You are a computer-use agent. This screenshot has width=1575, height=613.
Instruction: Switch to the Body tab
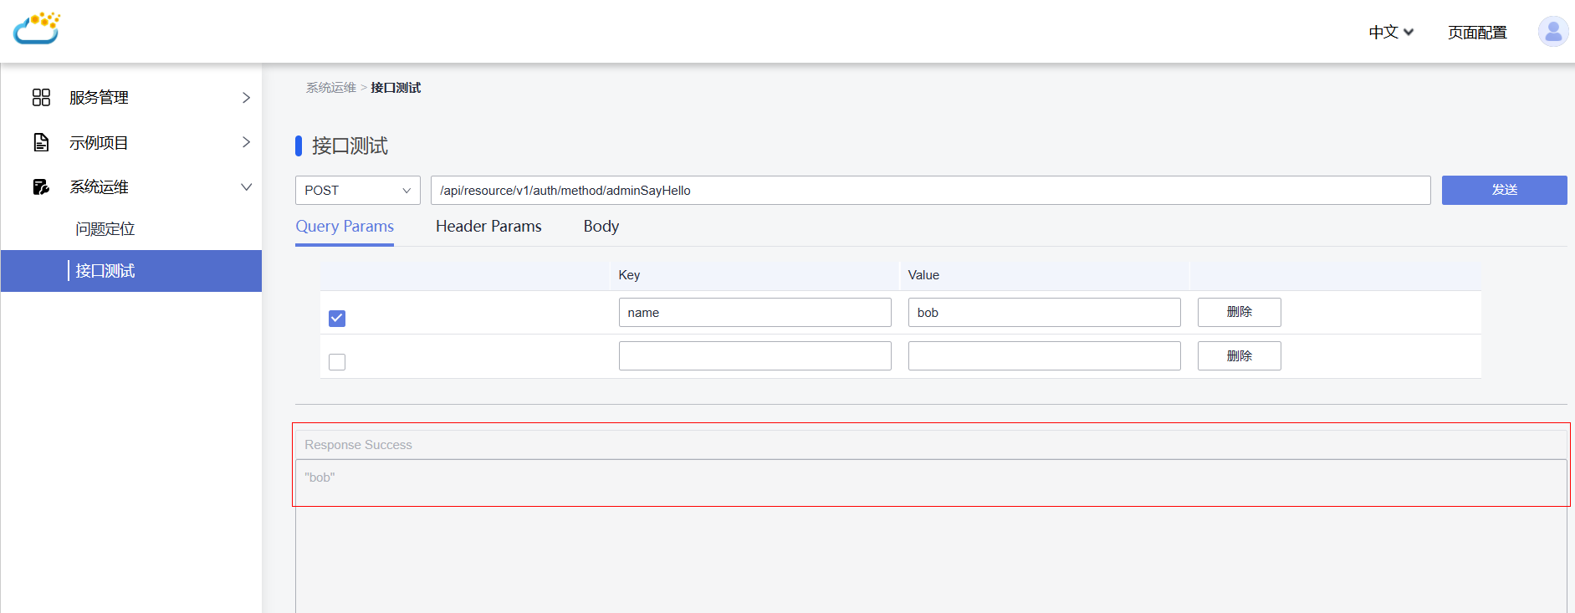click(x=601, y=227)
